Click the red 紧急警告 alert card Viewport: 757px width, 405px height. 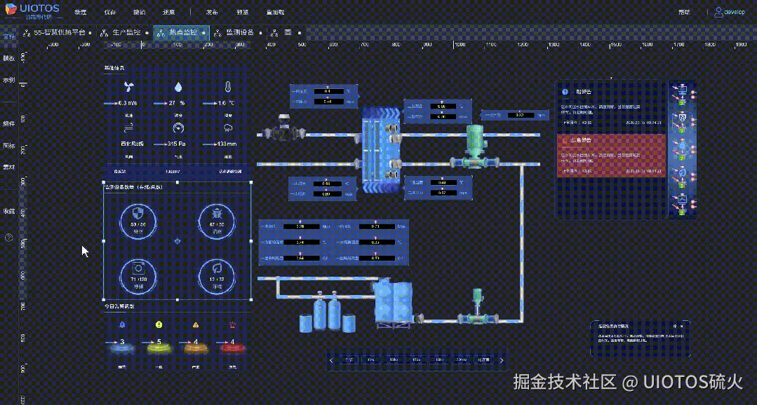[610, 154]
